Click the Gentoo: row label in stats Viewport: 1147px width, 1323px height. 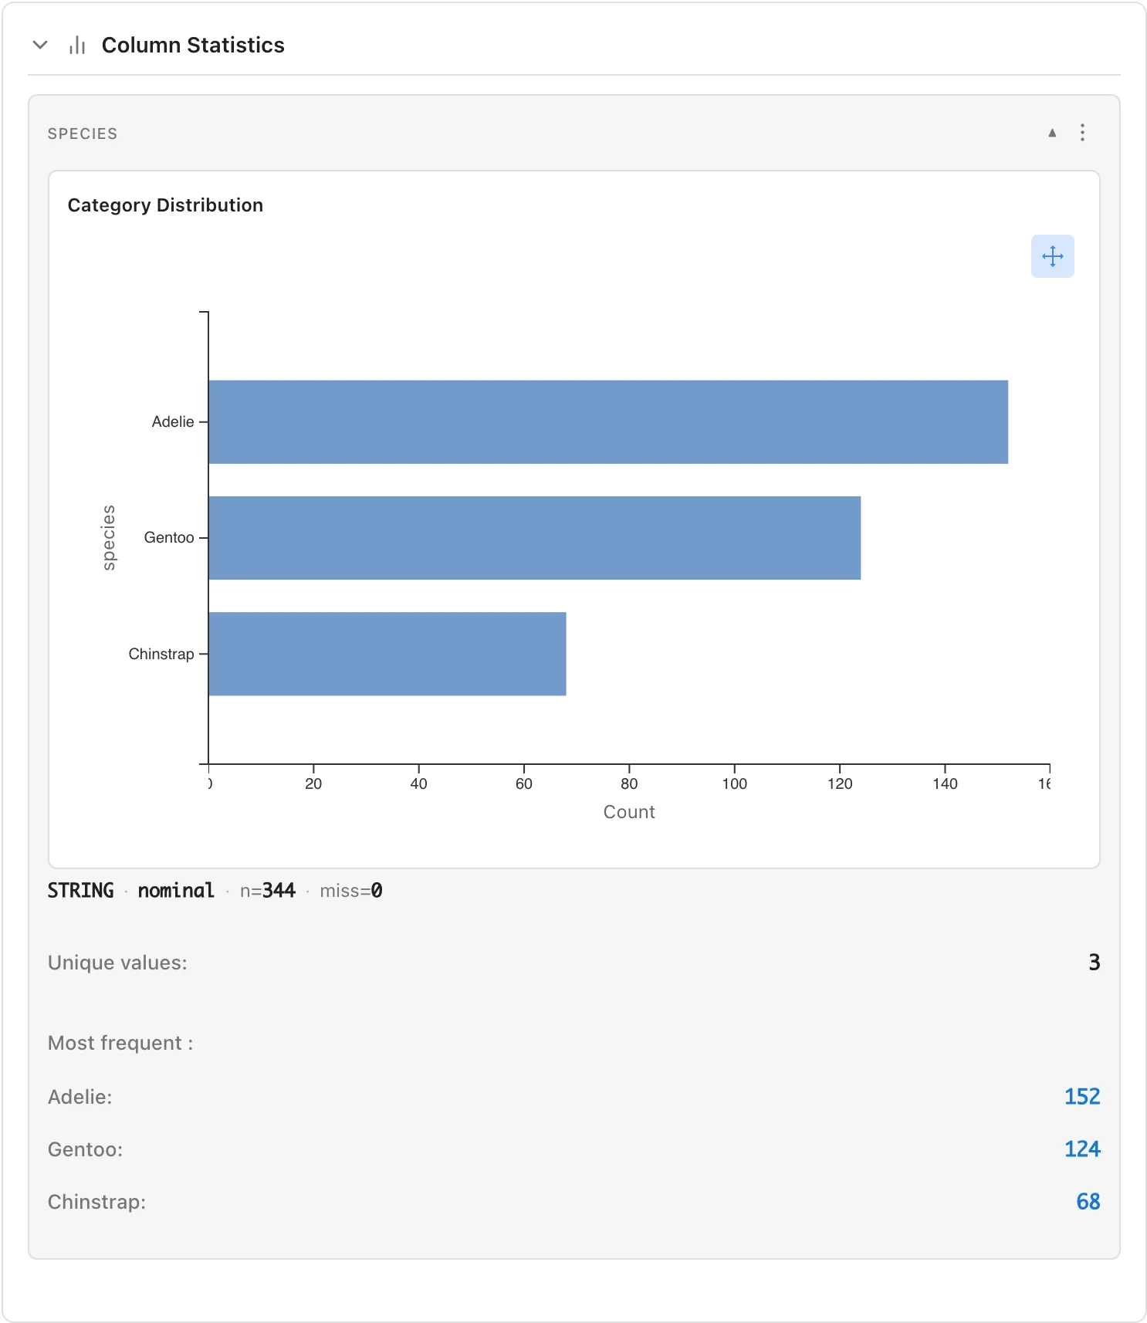(x=86, y=1149)
